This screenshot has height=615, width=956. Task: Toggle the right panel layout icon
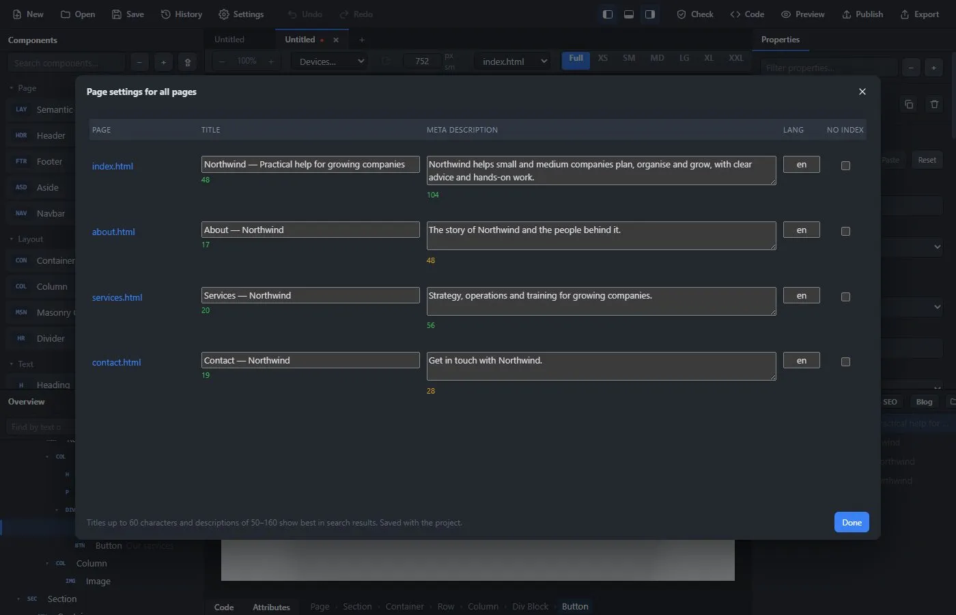click(x=650, y=14)
